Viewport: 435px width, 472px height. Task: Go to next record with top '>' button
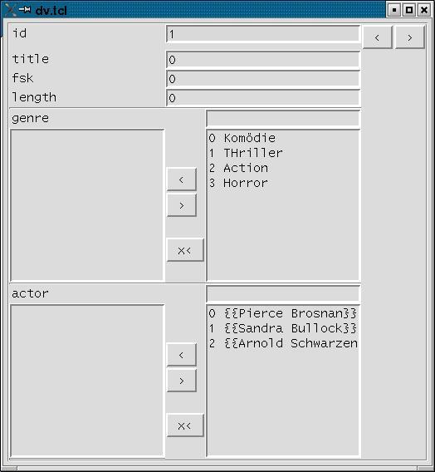pyautogui.click(x=410, y=37)
